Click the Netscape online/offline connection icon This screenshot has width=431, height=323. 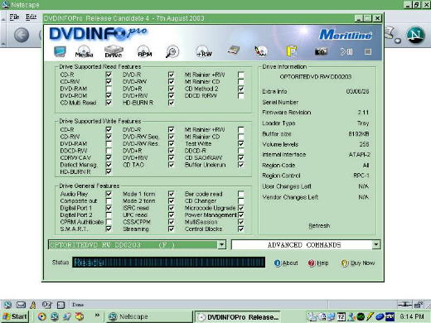click(x=404, y=305)
